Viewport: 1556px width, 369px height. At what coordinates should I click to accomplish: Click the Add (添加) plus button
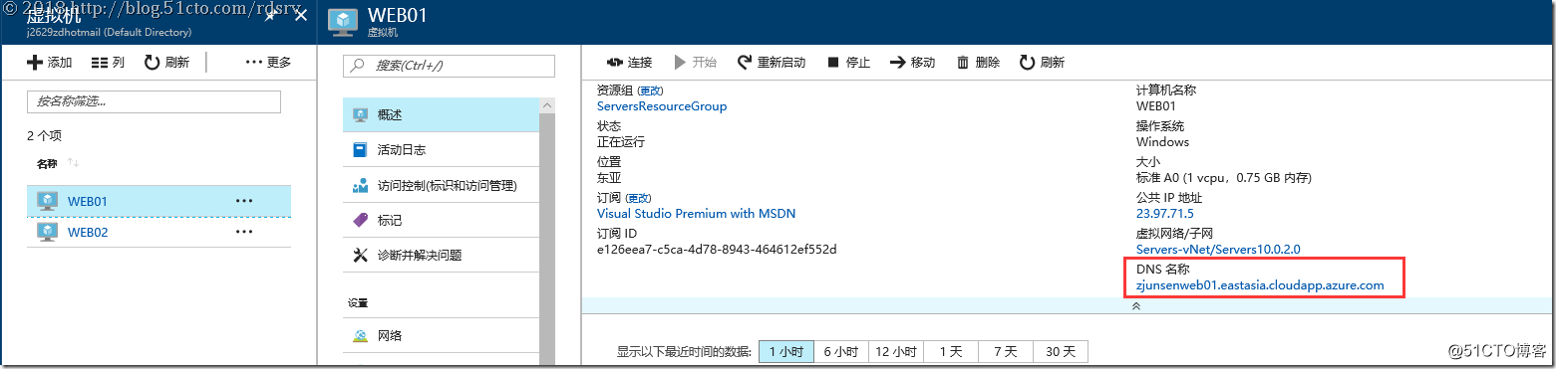pos(49,62)
